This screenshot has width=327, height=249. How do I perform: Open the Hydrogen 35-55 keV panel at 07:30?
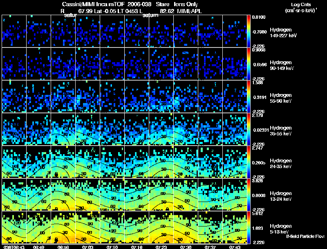pos(186,129)
